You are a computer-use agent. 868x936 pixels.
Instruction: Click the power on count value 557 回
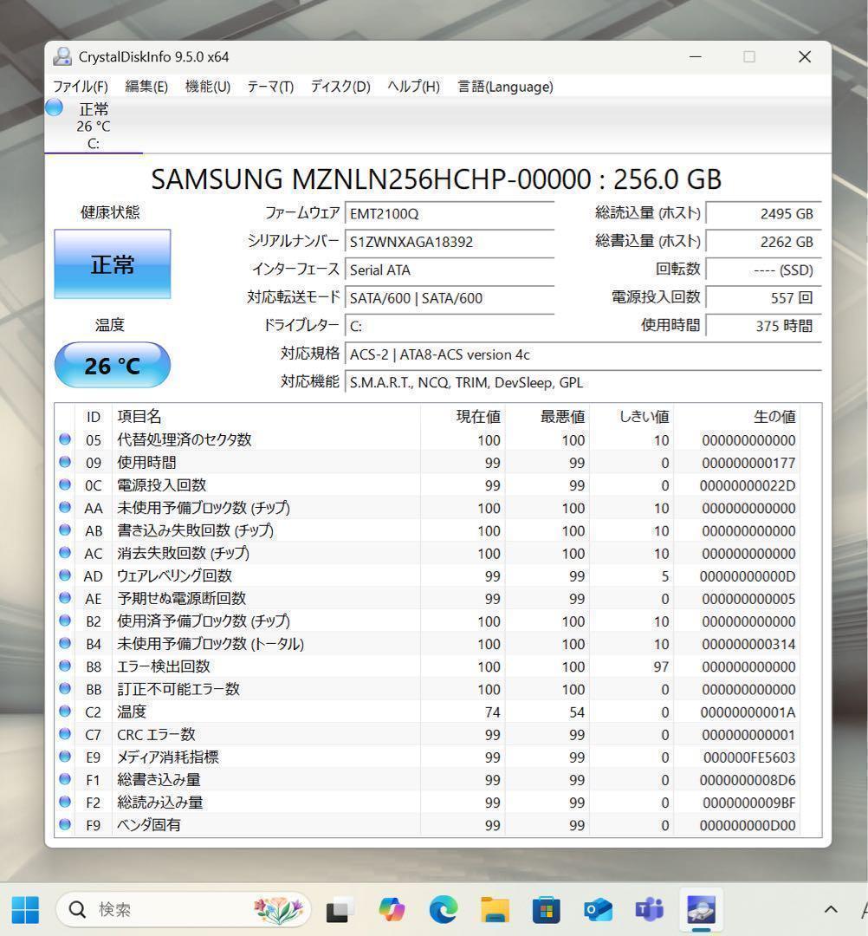click(763, 298)
